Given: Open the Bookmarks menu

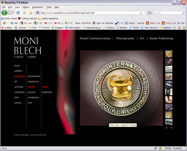Looking at the screenshot, I should tap(38, 7).
